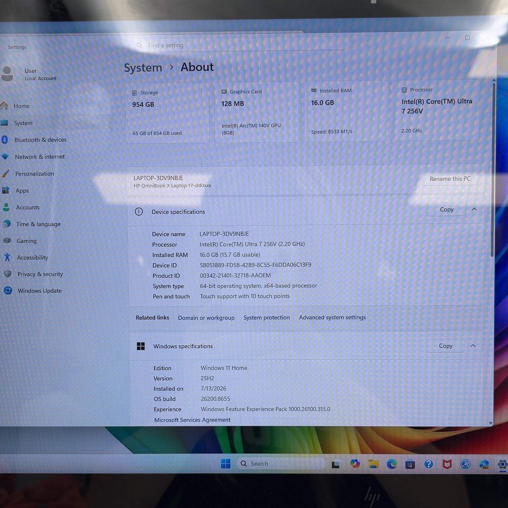Open Accounts settings

tap(27, 207)
